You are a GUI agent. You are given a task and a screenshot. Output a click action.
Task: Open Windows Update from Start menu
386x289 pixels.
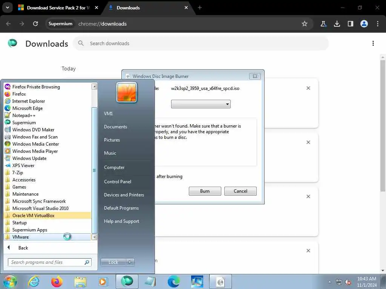(47, 158)
